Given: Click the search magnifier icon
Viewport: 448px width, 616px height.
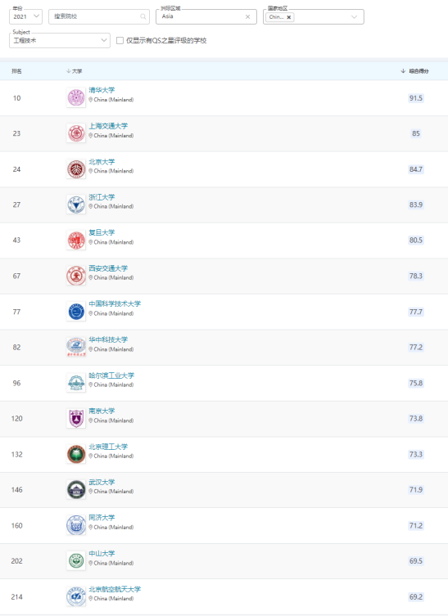Looking at the screenshot, I should (143, 16).
